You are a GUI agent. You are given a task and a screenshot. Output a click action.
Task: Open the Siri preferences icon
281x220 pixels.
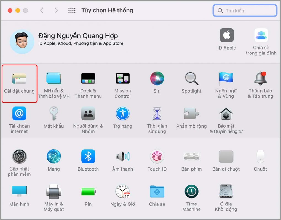157,79
